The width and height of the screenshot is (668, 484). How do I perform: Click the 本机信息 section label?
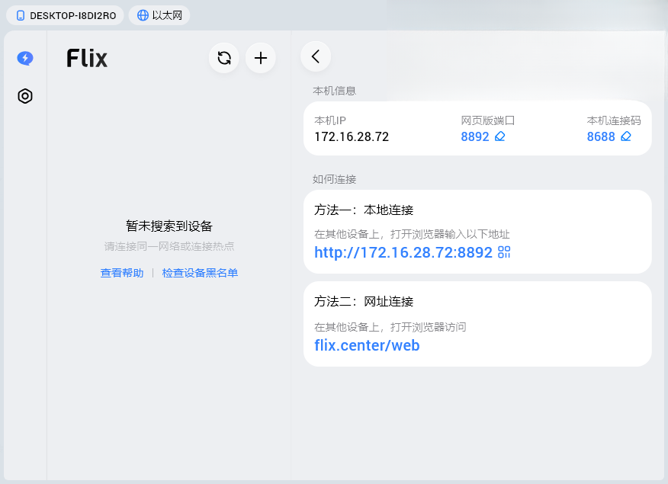tap(335, 91)
